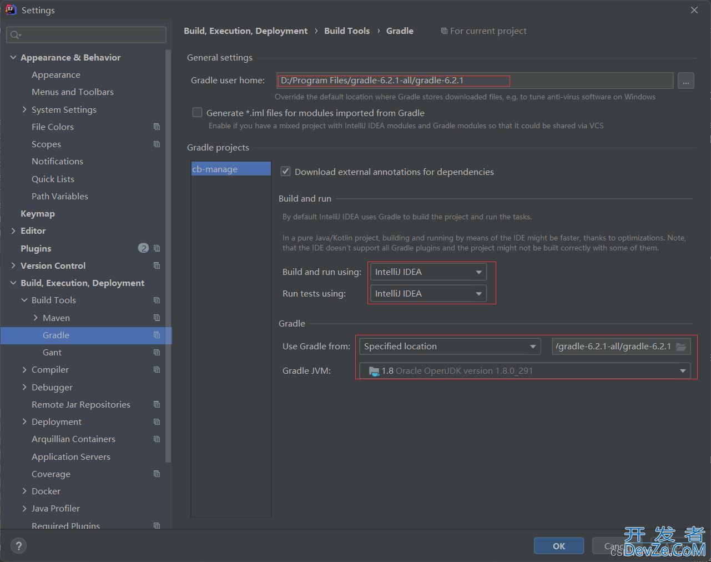Screen dimensions: 711x562
Task: Select cb-manage Gradle project
Action: point(231,169)
